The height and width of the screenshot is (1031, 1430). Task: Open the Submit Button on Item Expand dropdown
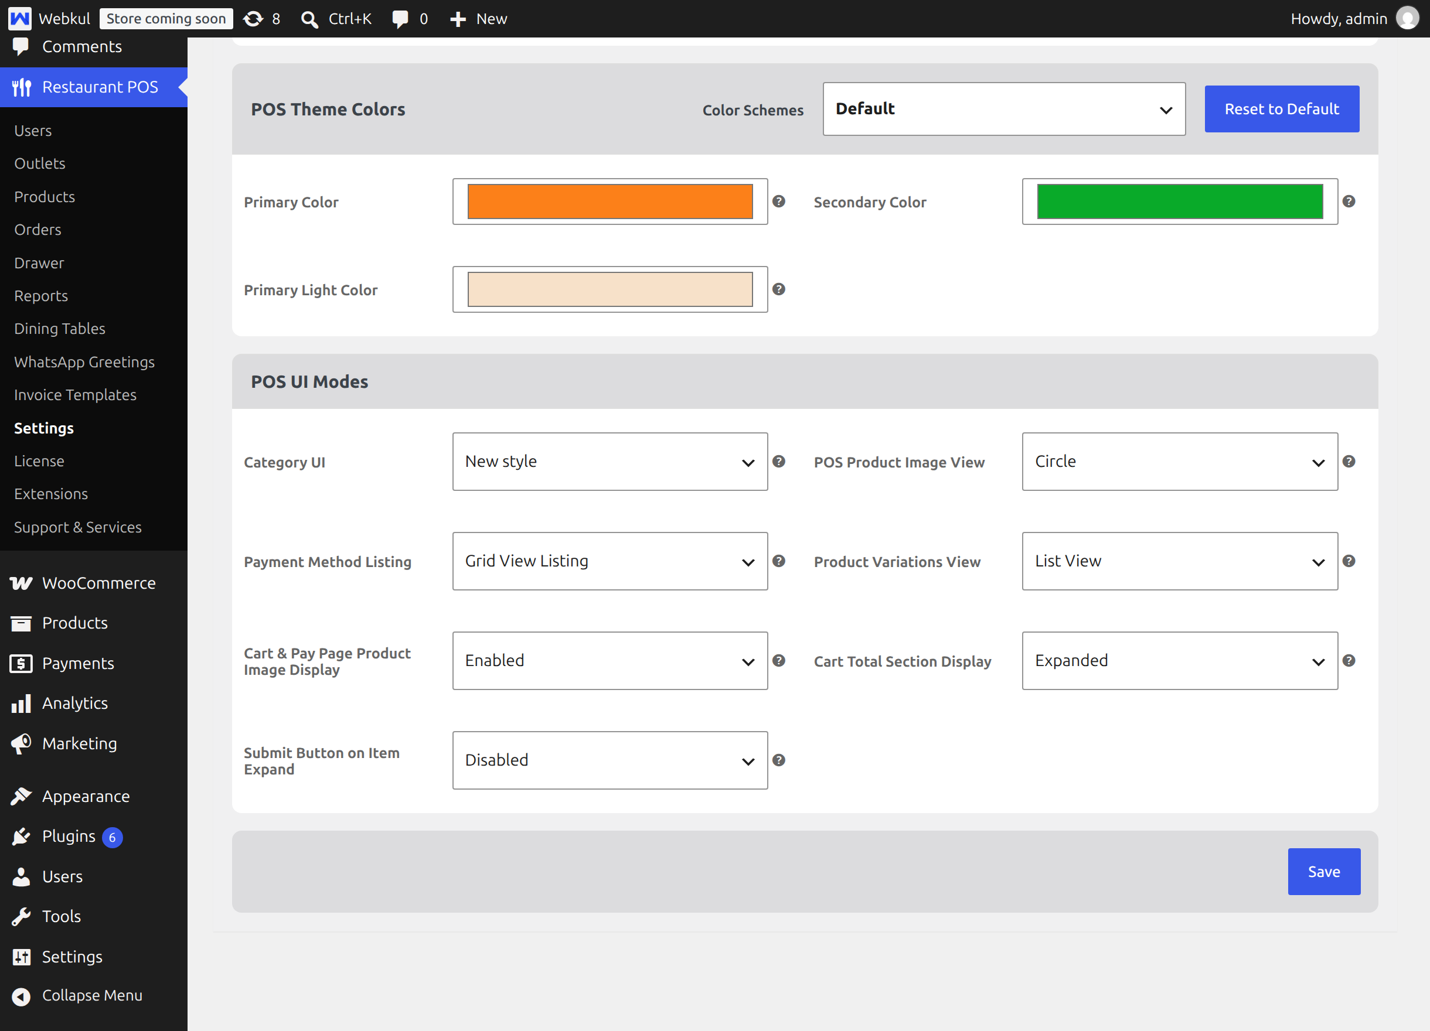click(610, 760)
